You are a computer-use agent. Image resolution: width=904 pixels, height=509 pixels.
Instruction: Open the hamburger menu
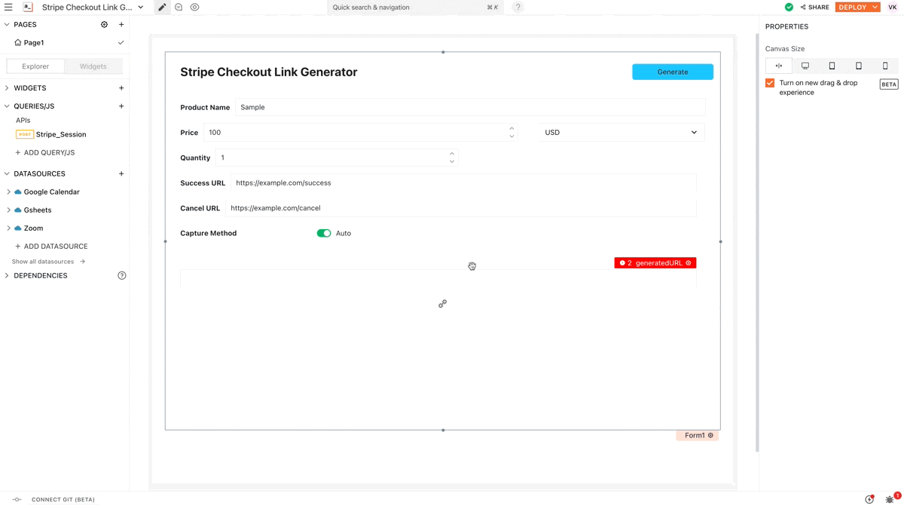click(8, 8)
